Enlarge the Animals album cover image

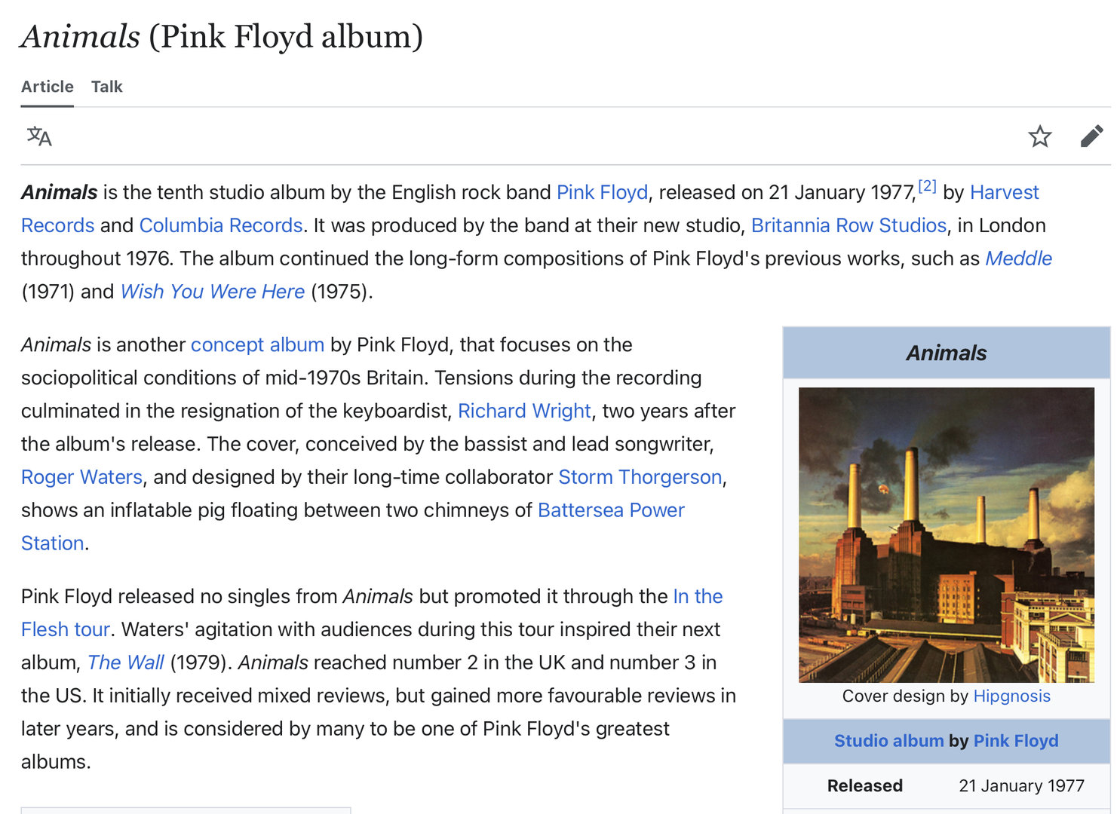pyautogui.click(x=946, y=534)
